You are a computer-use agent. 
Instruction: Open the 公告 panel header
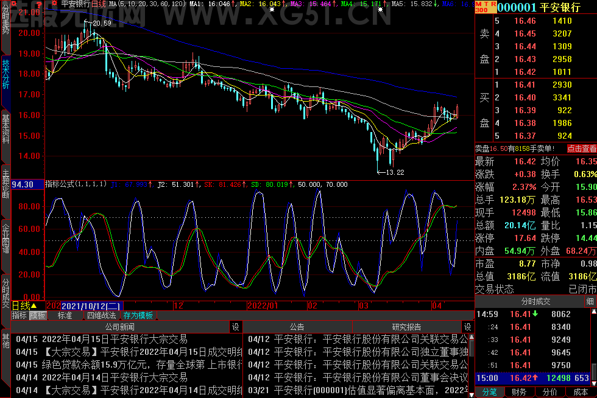click(297, 327)
